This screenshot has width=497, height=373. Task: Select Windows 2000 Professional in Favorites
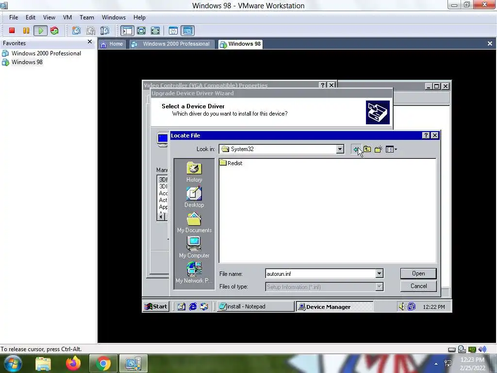coord(42,53)
